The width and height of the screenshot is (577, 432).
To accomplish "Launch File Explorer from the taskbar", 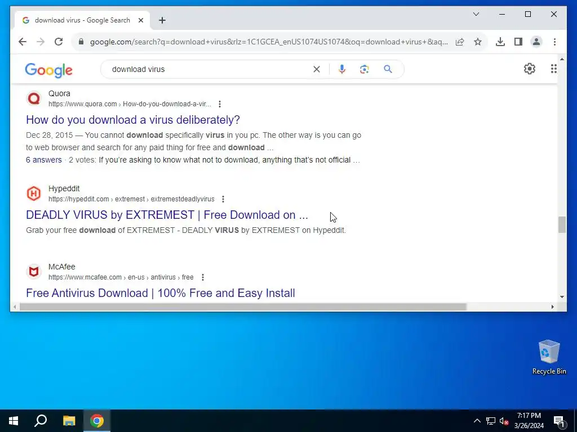I will point(69,421).
